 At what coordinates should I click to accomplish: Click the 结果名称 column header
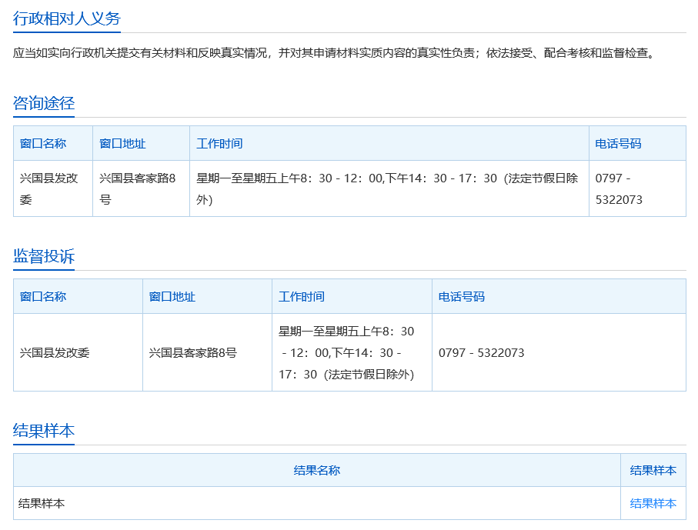[x=317, y=470]
